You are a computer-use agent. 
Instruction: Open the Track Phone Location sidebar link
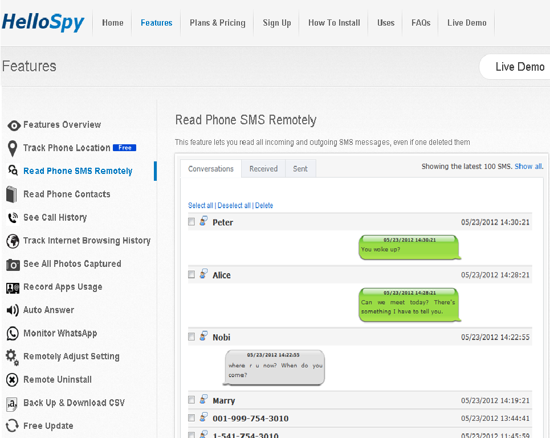tap(67, 148)
